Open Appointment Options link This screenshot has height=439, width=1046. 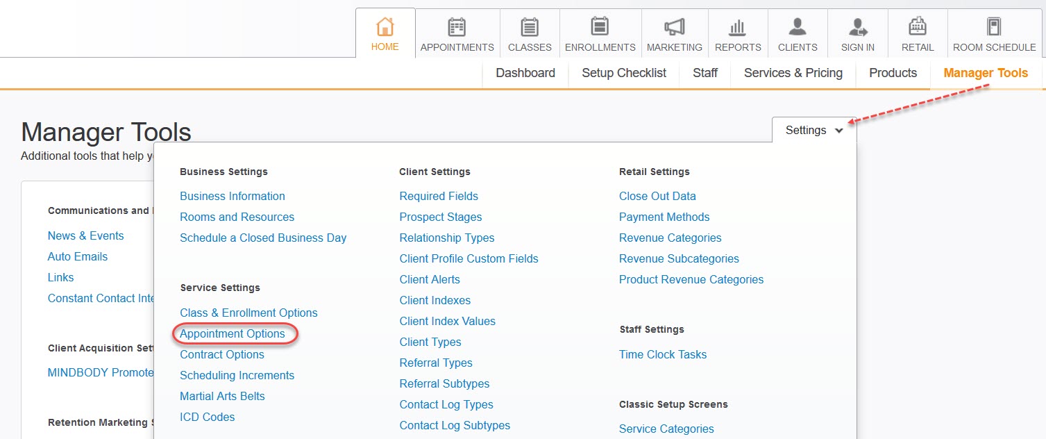click(233, 334)
